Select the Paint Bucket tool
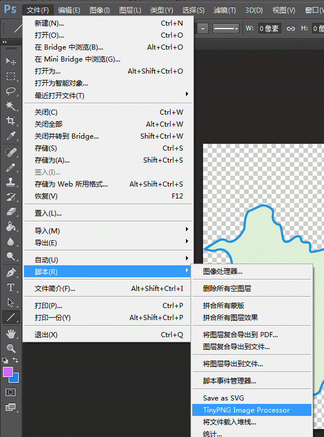The width and height of the screenshot is (324, 437). coord(11,226)
